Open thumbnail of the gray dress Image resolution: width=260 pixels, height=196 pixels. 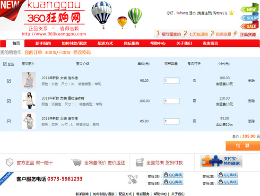coord(29,80)
